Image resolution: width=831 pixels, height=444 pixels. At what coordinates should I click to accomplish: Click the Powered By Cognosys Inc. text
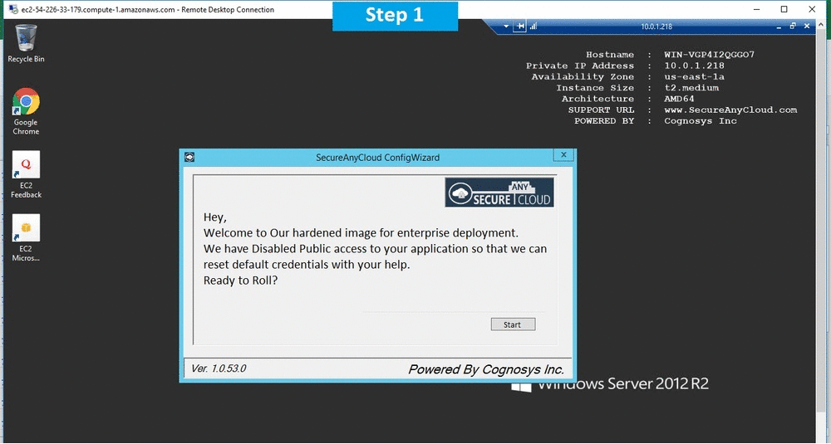tap(486, 369)
